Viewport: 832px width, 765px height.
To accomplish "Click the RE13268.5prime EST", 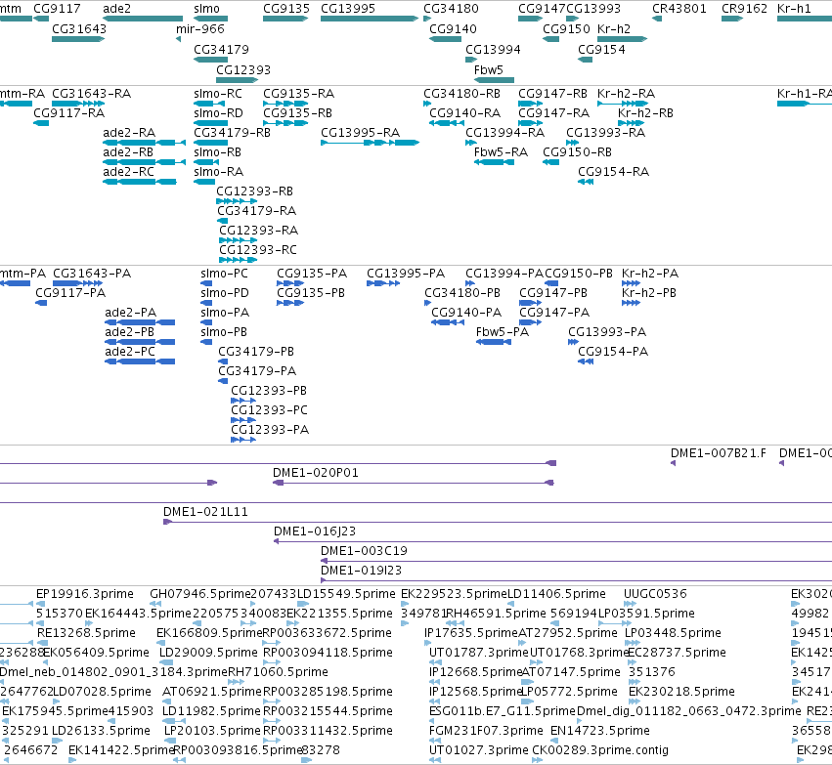I will point(40,643).
